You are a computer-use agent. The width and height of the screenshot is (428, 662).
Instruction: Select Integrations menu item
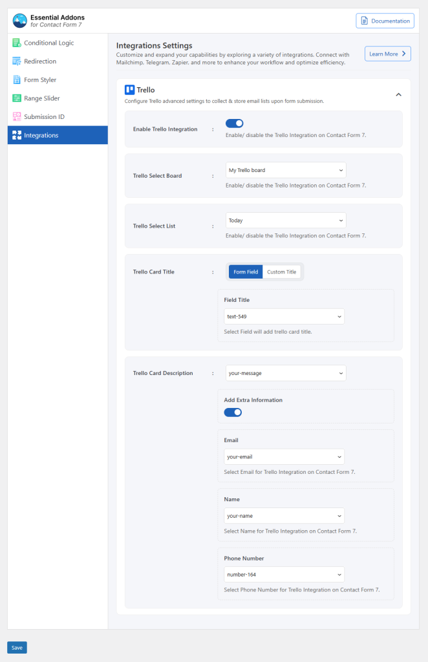58,135
